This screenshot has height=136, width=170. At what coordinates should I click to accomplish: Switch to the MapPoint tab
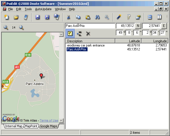(31, 126)
